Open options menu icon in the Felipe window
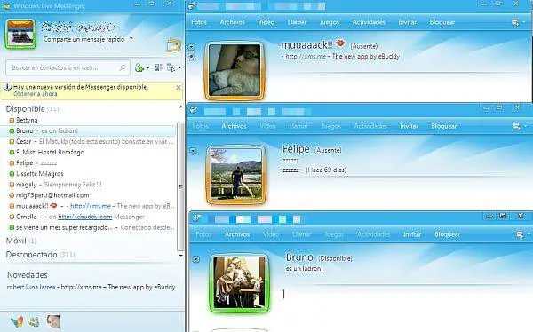Image resolution: width=533 pixels, height=332 pixels. (517, 126)
